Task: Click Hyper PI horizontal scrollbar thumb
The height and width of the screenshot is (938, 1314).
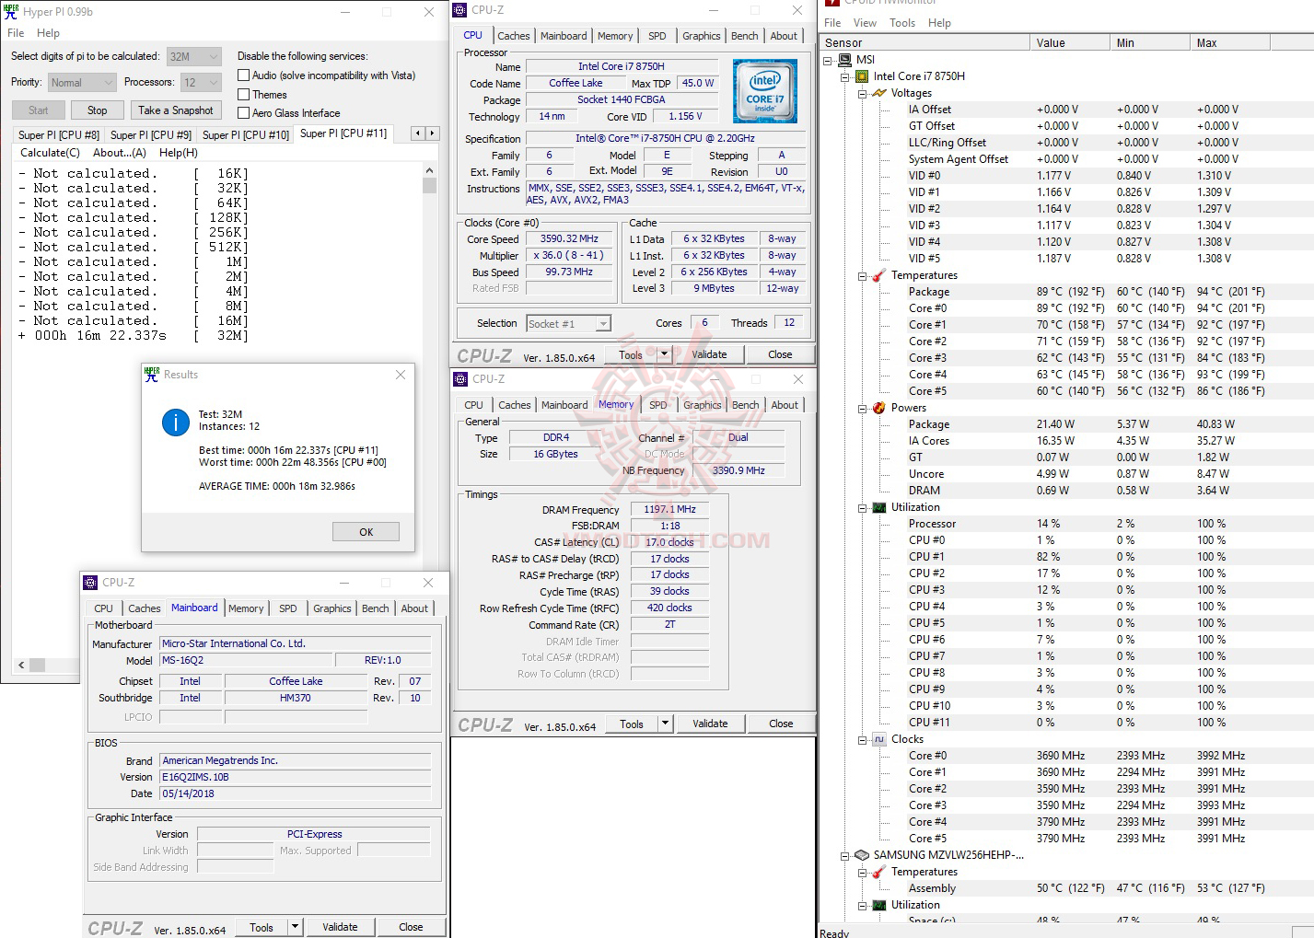Action: tap(37, 665)
